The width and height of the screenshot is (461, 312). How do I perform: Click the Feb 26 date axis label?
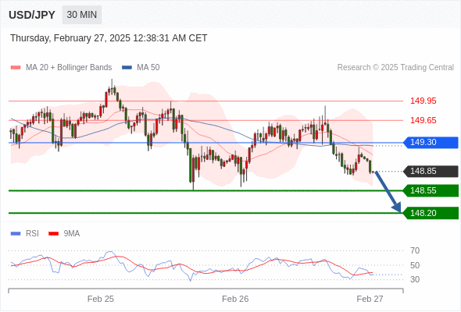235,299
